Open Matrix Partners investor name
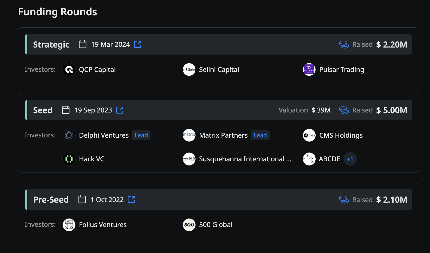The height and width of the screenshot is (253, 430). (223, 135)
